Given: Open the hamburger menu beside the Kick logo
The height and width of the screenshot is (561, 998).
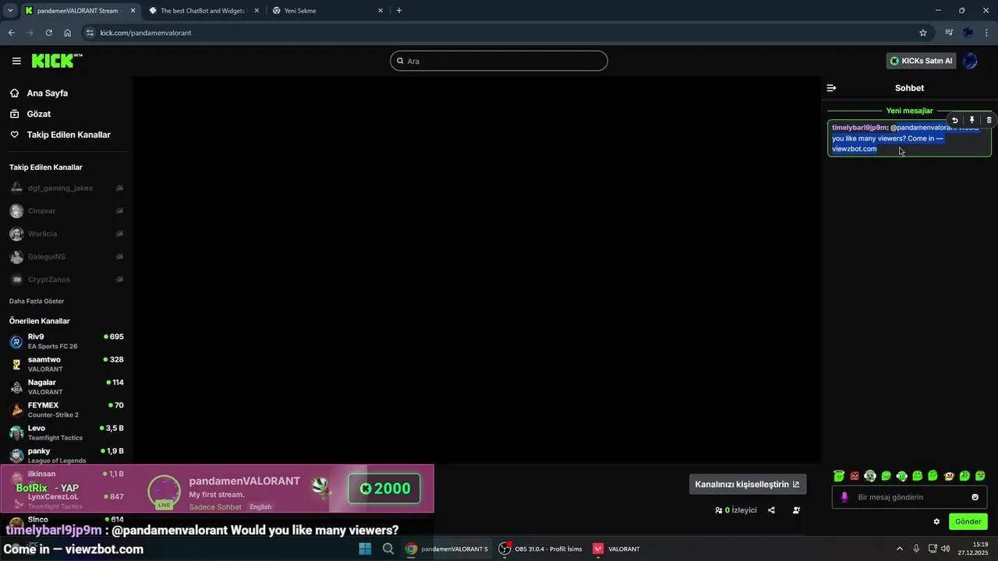Looking at the screenshot, I should [16, 61].
